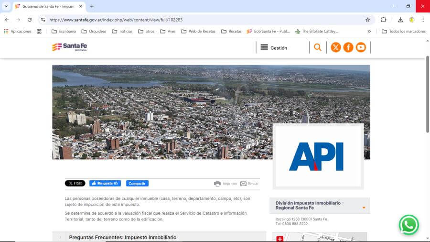Select the Gobierno de Santa Fe tab
This screenshot has height=242, width=430.
(x=48, y=6)
